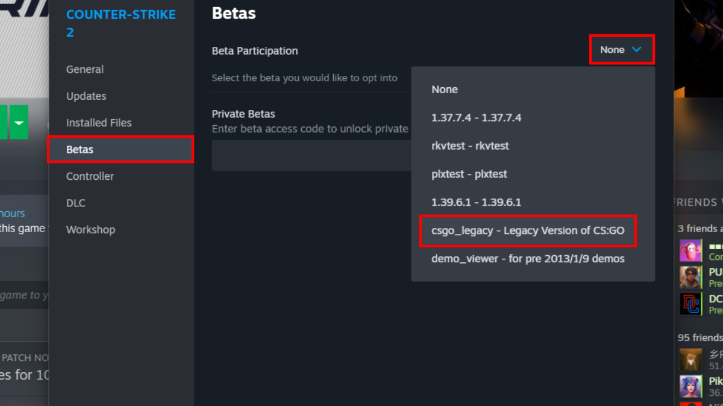Select the rkvtest beta branch
Image resolution: width=723 pixels, height=406 pixels.
click(x=470, y=146)
